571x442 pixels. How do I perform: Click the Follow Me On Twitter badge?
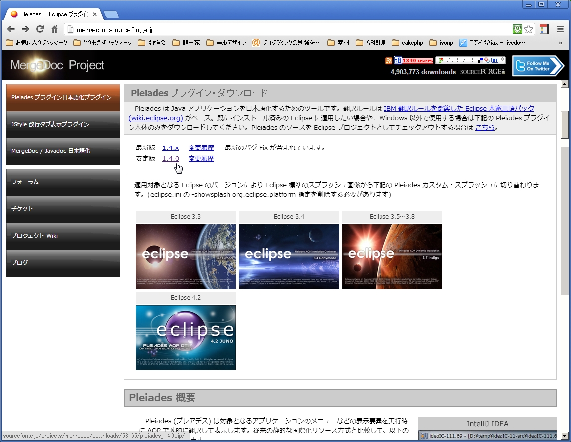(538, 66)
